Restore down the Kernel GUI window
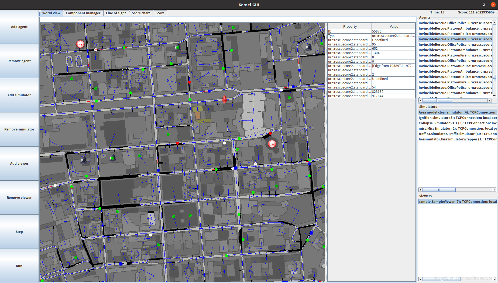498x283 pixels. 484,5
